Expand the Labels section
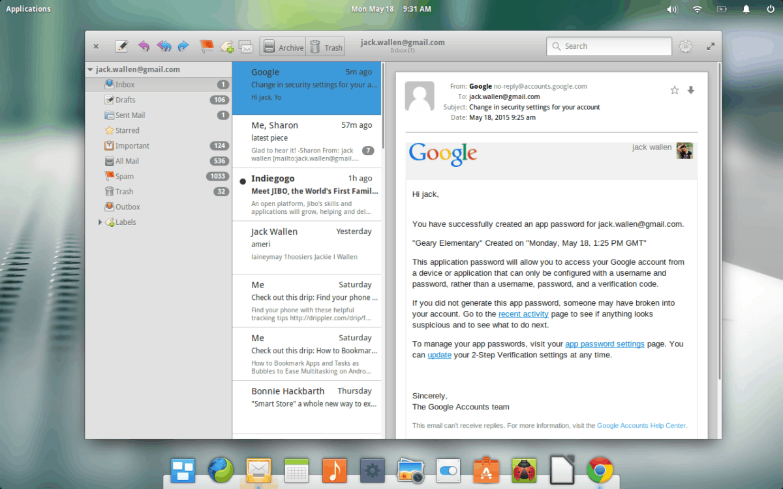Screen dimensions: 783x489 (x=99, y=222)
